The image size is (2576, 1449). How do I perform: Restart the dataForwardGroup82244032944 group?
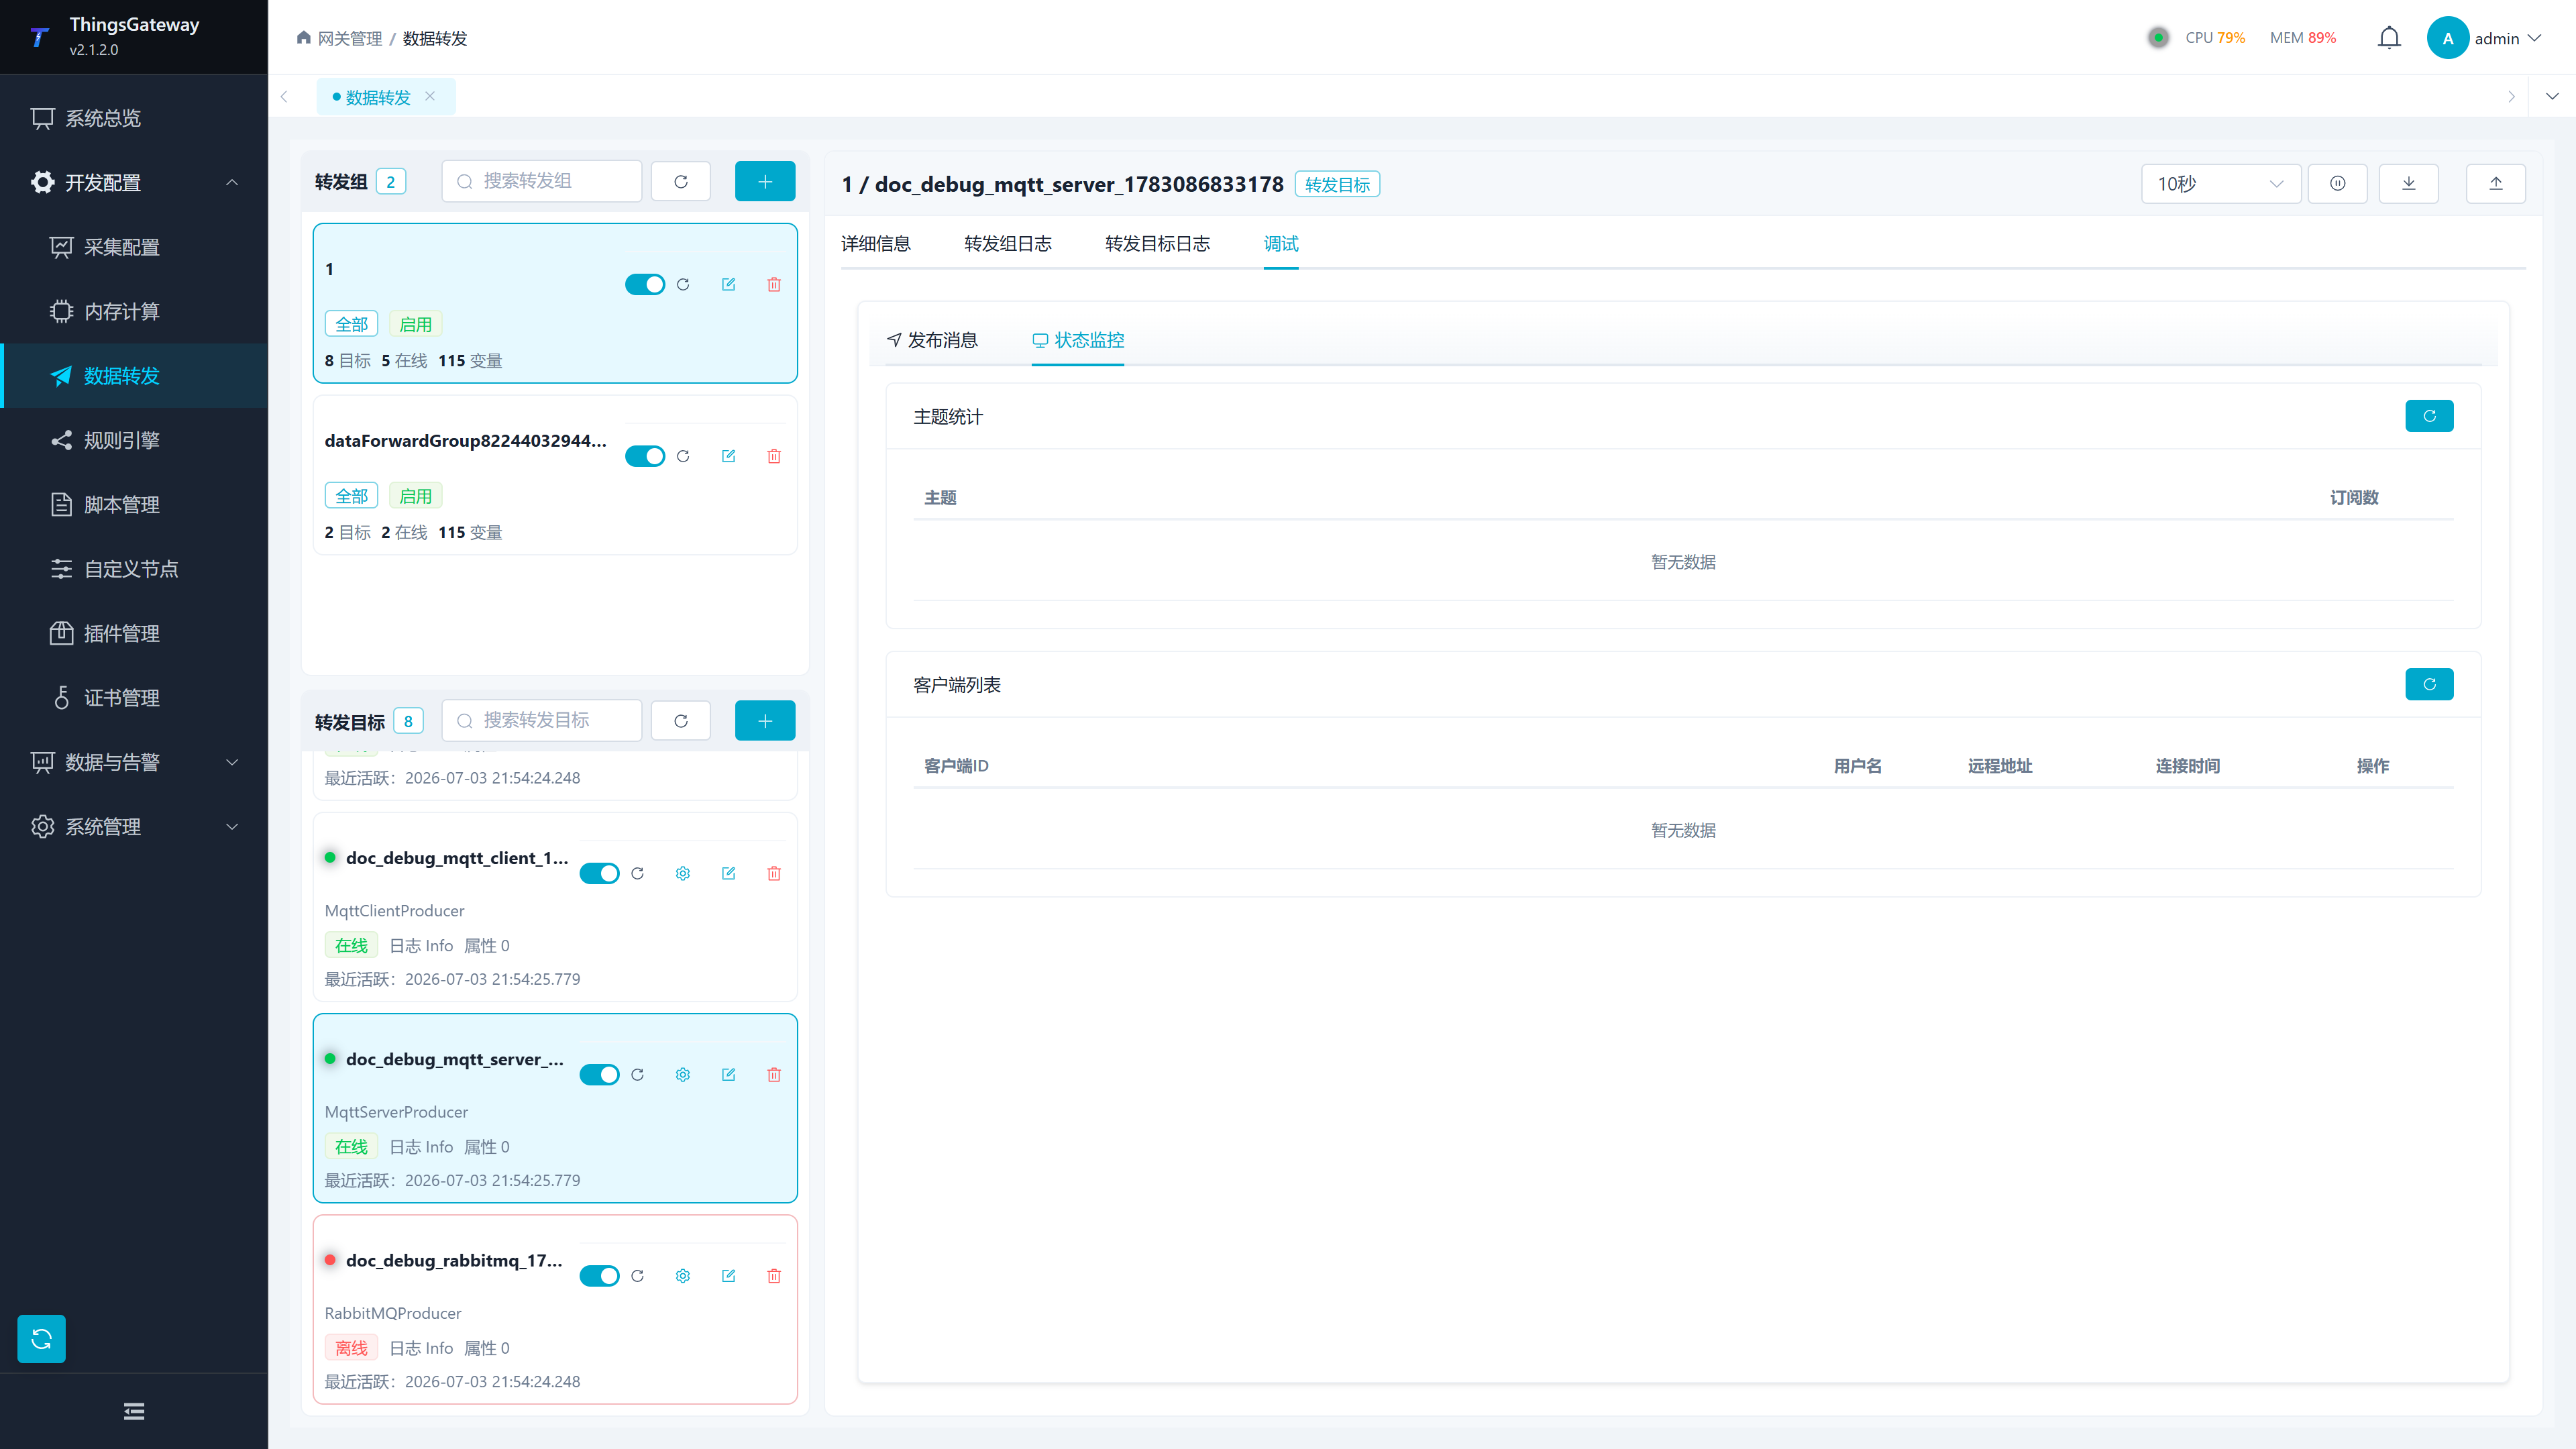(x=683, y=456)
